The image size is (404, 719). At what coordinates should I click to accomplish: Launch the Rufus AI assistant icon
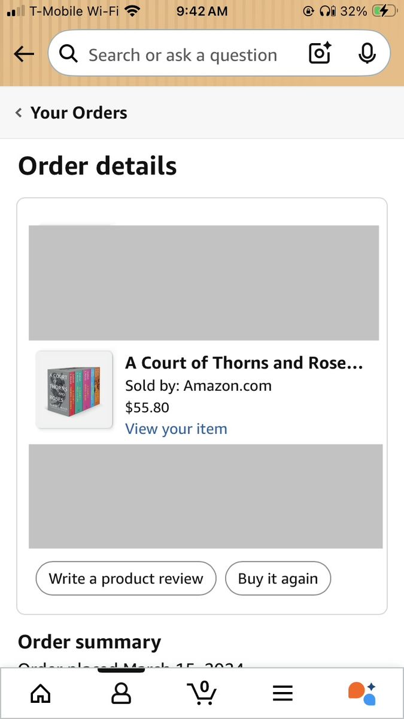[362, 693]
